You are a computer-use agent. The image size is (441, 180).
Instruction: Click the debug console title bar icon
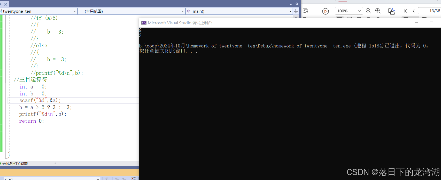tap(144, 23)
